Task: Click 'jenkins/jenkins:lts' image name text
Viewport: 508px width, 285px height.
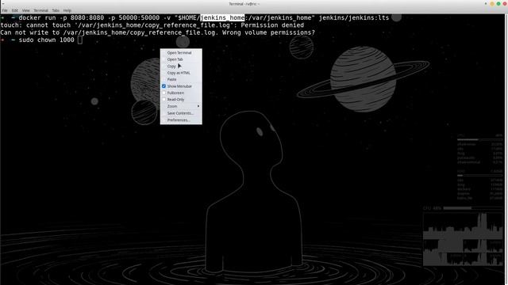Action: [x=354, y=17]
